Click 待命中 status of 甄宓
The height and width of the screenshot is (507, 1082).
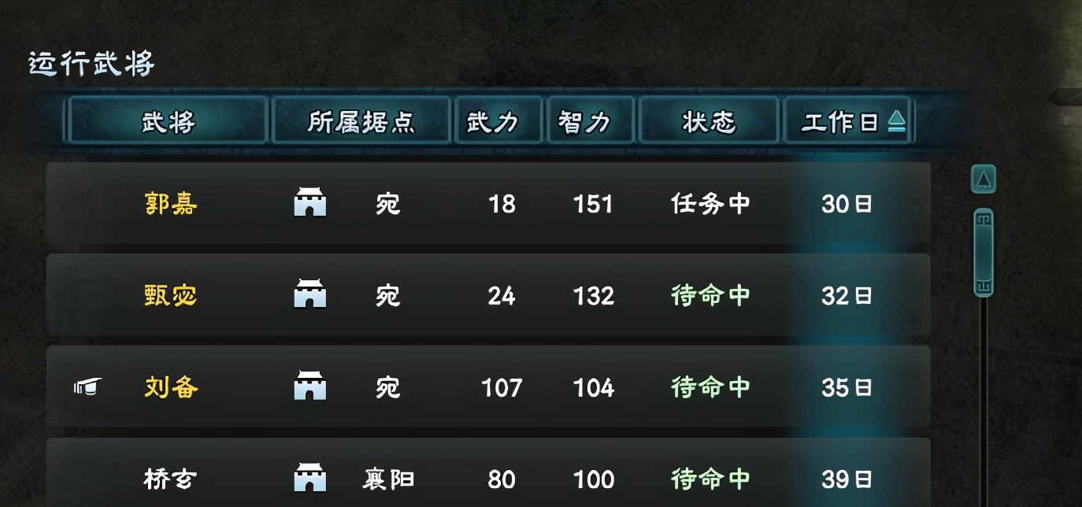[x=710, y=295]
